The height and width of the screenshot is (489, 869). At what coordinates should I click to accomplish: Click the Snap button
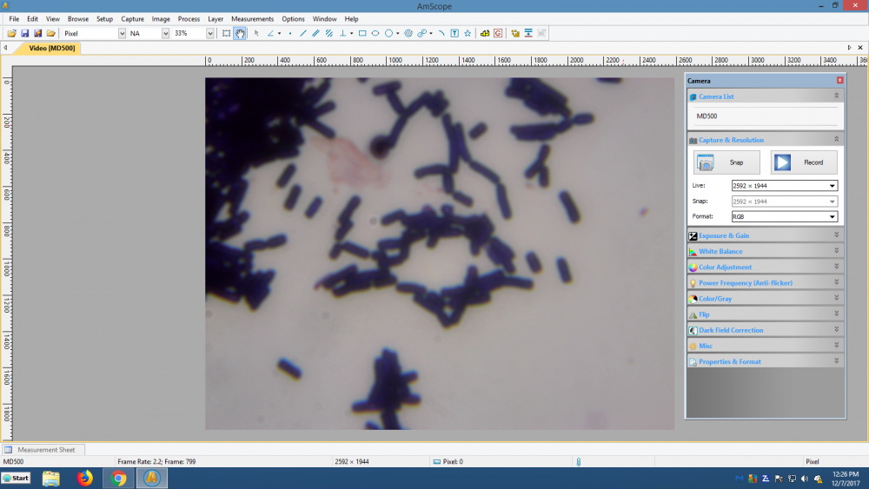click(726, 162)
